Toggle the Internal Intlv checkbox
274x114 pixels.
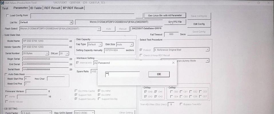[78, 63]
